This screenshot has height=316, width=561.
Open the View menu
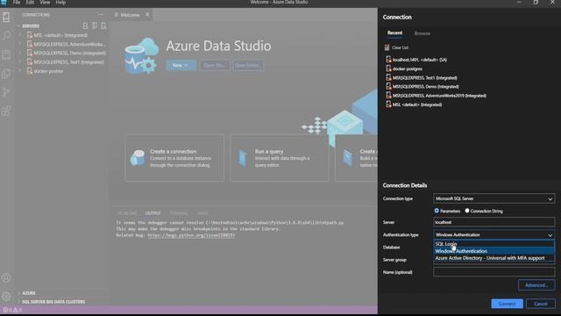45,3
